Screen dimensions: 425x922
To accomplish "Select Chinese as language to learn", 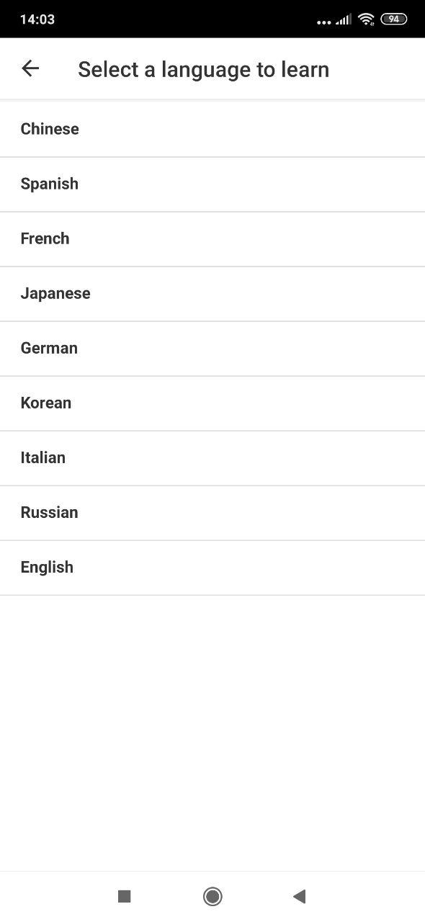I will pyautogui.click(x=212, y=130).
